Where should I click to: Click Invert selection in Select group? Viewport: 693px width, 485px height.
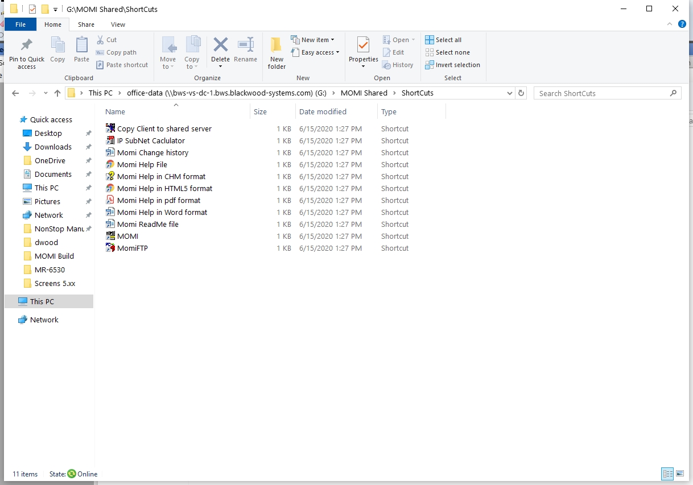pos(452,65)
